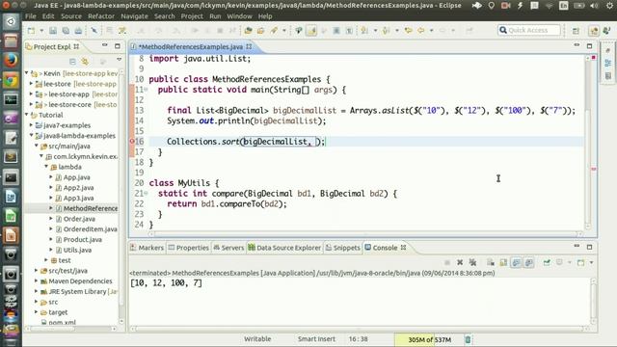Toggle Link with Editor in Project Explorer
The height and width of the screenshot is (347, 617).
[x=85, y=62]
